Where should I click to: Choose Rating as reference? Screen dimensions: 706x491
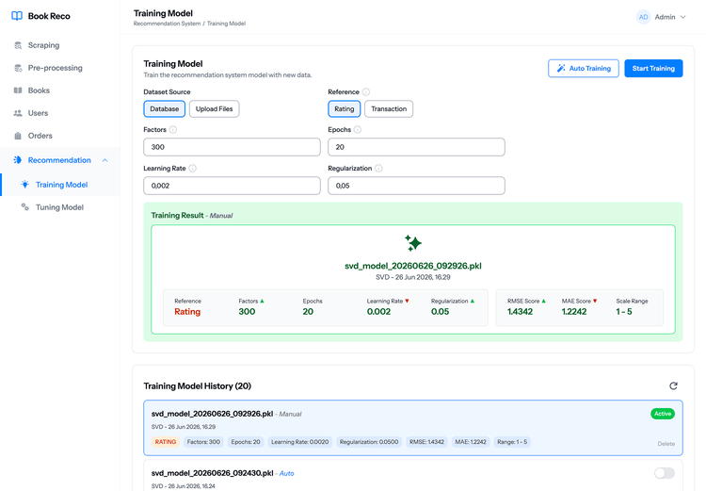point(344,108)
